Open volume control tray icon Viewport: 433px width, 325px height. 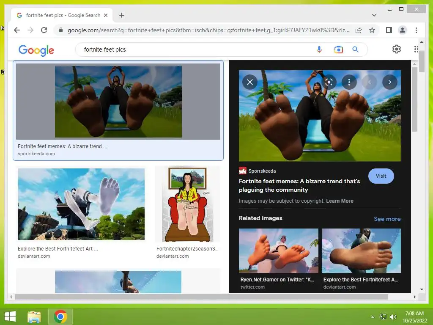[393, 317]
